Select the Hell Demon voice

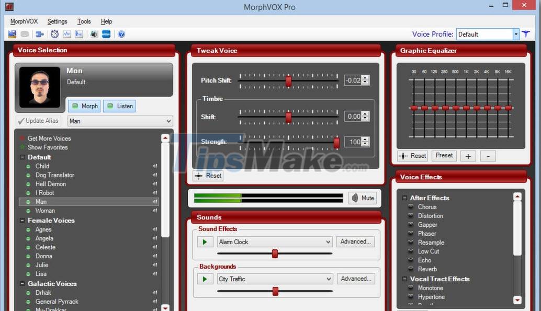[x=50, y=184]
